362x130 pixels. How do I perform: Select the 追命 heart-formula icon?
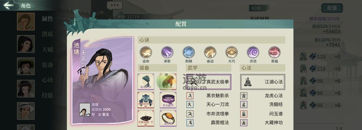(x=146, y=52)
